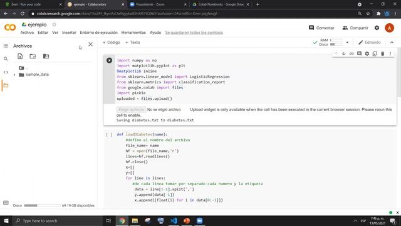Click 'Se guardaron todos los cambios' link
Viewport: 401px width, 226px height.
click(x=194, y=33)
